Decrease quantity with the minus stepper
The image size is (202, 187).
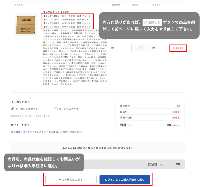tap(134, 48)
